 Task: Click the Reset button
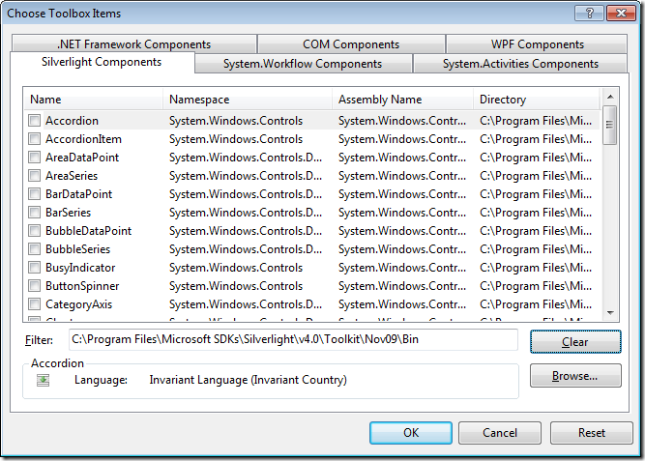click(592, 433)
